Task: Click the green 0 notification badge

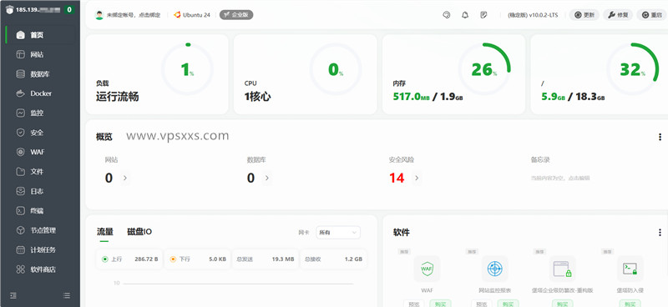Action: pyautogui.click(x=69, y=9)
